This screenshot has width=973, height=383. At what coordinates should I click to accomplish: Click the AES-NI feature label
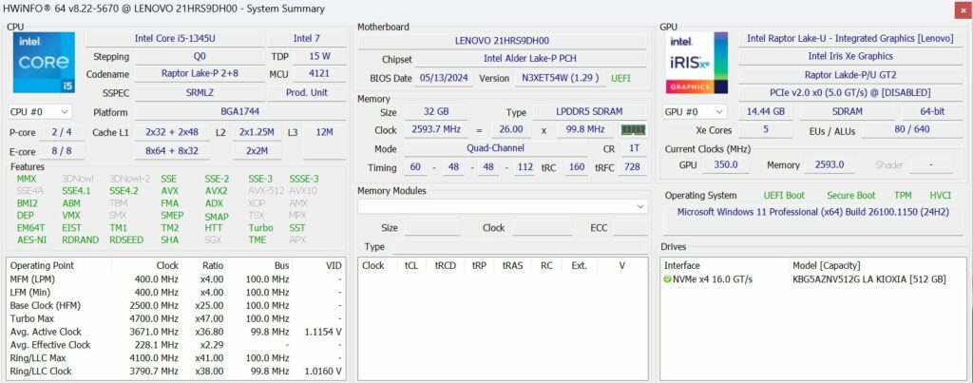click(x=31, y=239)
